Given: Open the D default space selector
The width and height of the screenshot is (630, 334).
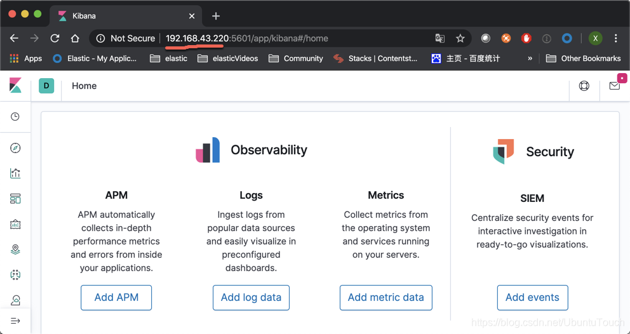Looking at the screenshot, I should click(46, 86).
